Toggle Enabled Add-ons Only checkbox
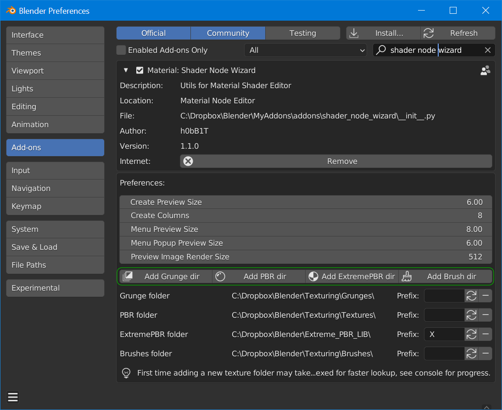Image resolution: width=502 pixels, height=410 pixels. click(121, 50)
